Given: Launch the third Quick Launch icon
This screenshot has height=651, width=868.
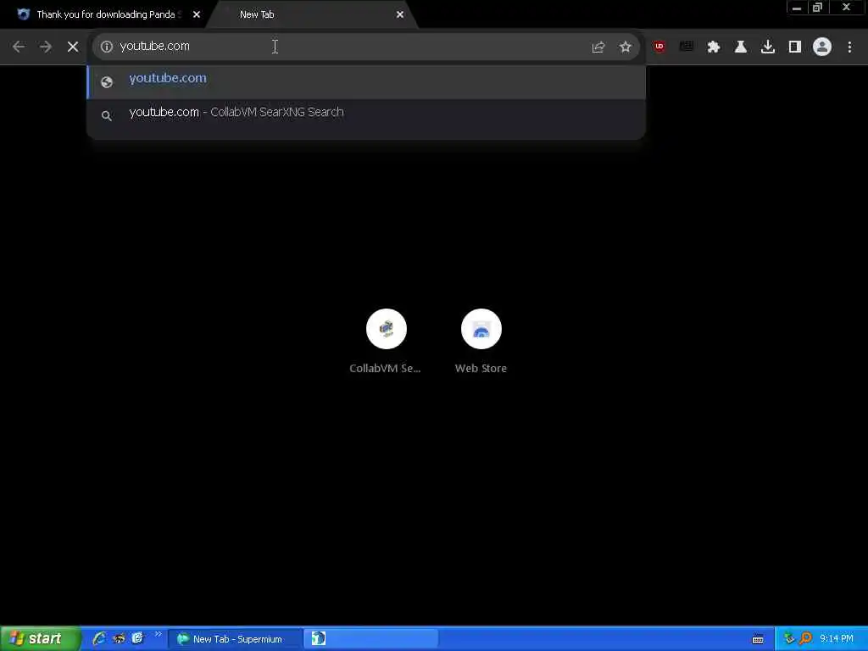Looking at the screenshot, I should pos(137,638).
